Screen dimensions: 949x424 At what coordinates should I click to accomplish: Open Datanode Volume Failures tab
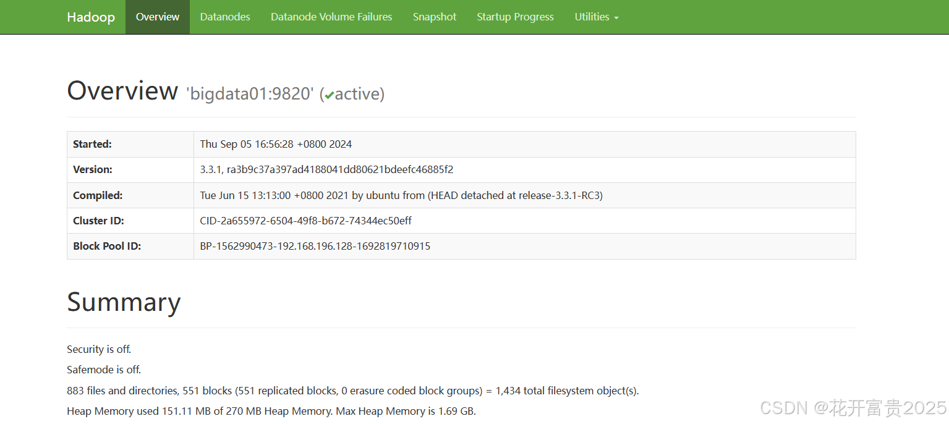pyautogui.click(x=331, y=17)
